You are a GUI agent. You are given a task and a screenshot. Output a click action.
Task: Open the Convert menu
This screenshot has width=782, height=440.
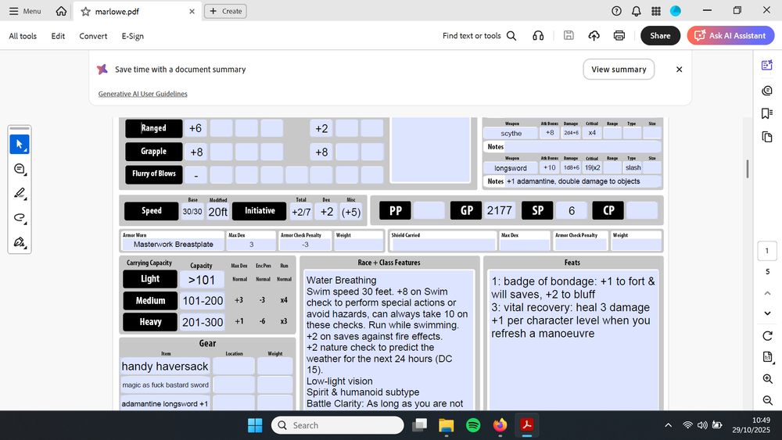pyautogui.click(x=93, y=36)
